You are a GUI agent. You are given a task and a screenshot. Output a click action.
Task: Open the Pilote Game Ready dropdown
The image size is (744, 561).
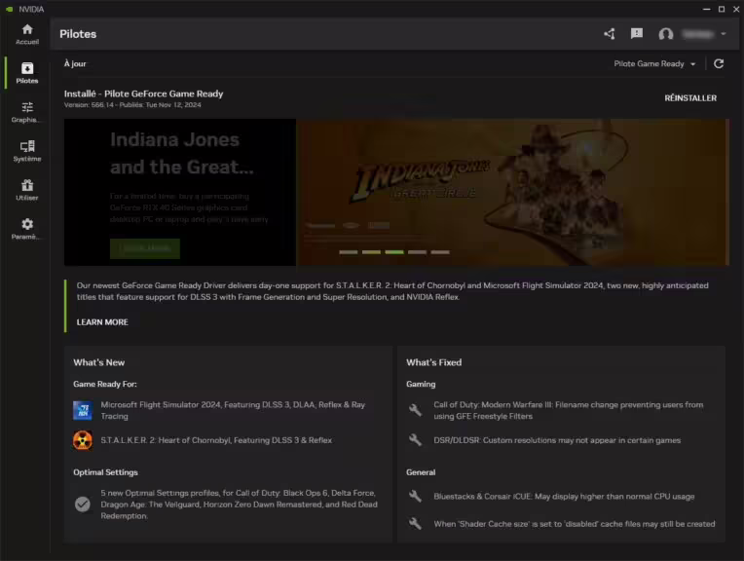click(x=654, y=63)
